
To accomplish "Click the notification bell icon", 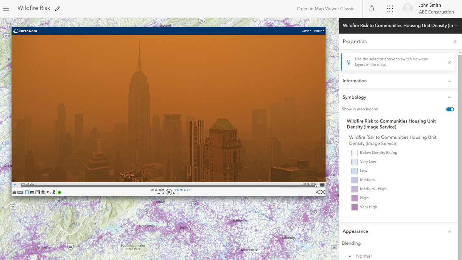I will point(372,9).
